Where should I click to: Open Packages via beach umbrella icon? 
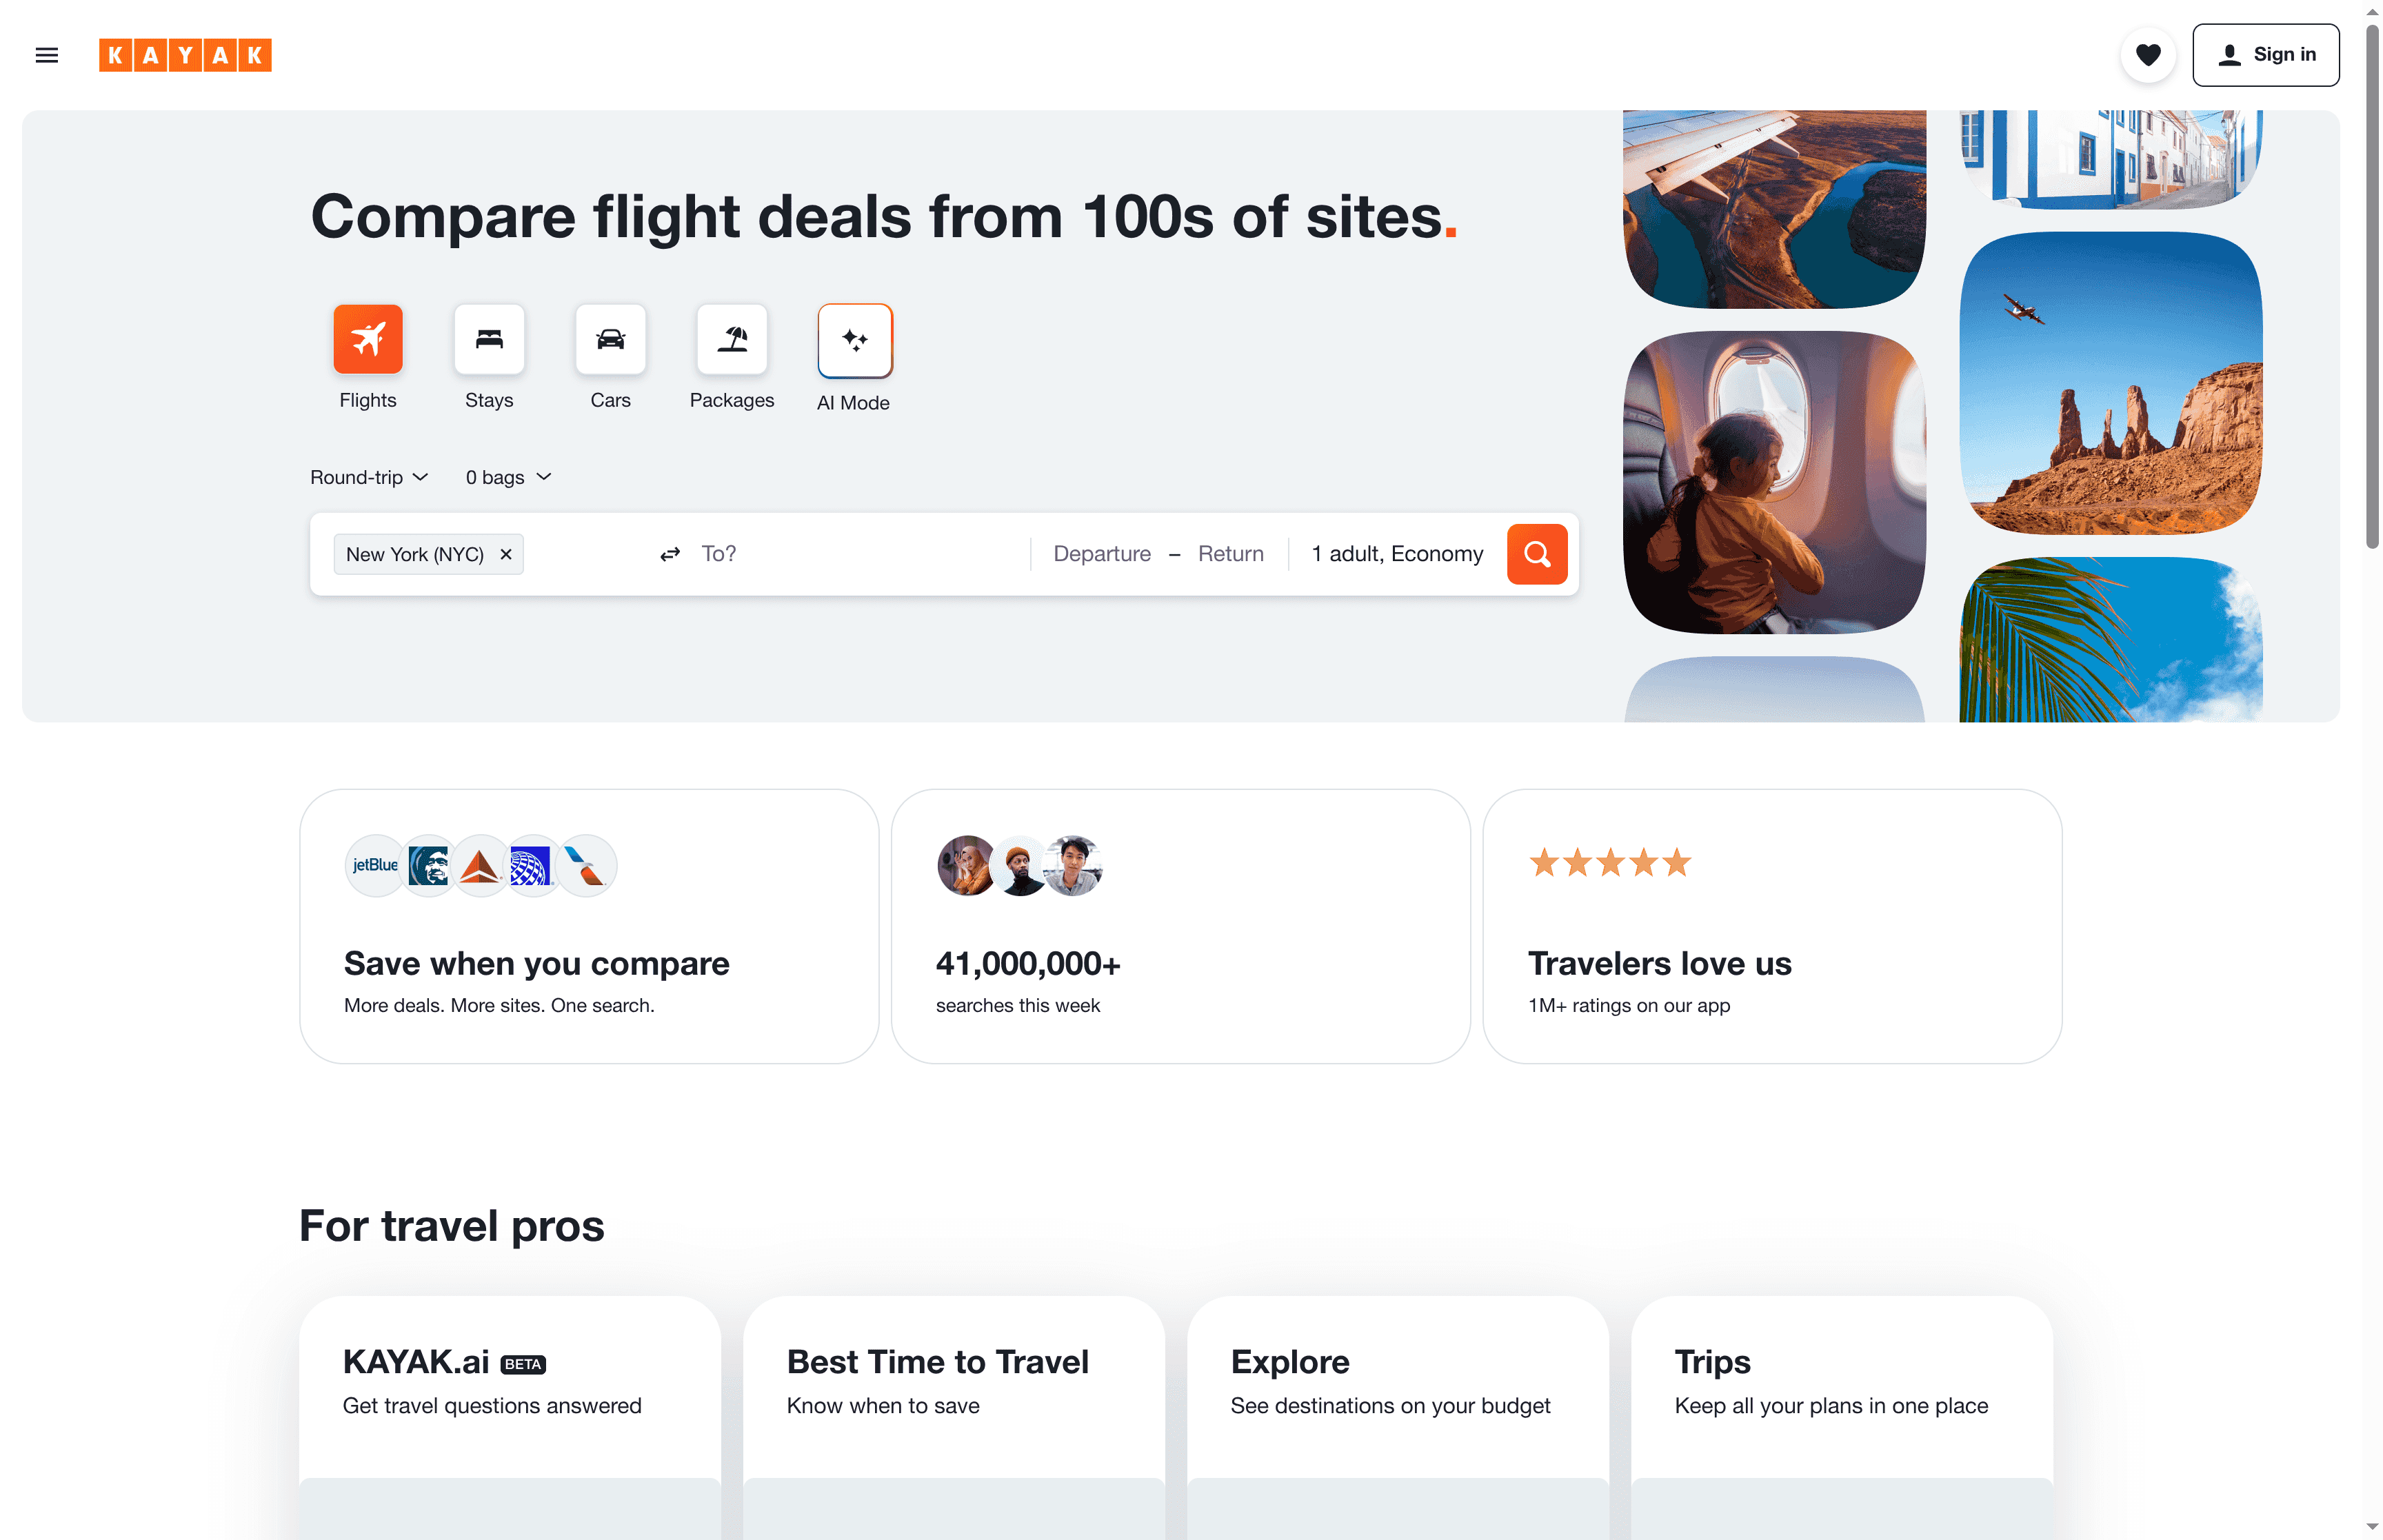732,339
